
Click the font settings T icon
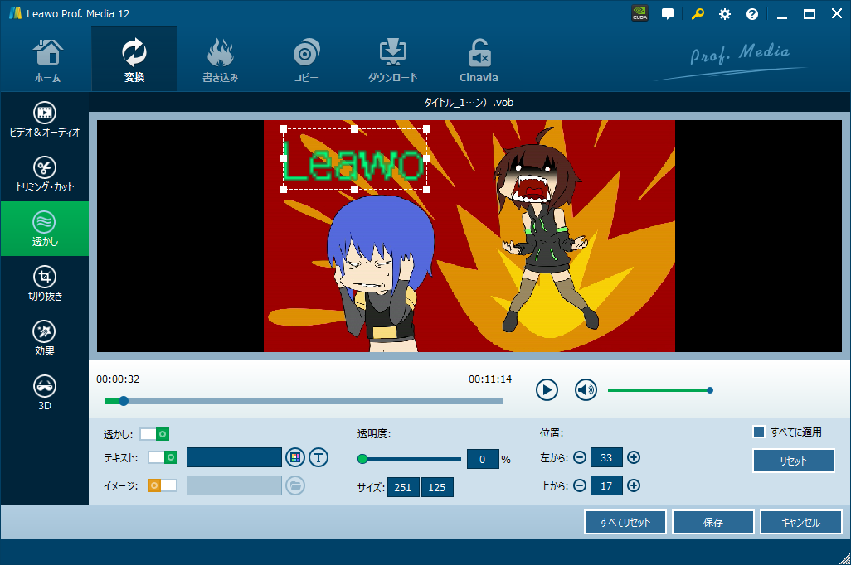pos(319,457)
